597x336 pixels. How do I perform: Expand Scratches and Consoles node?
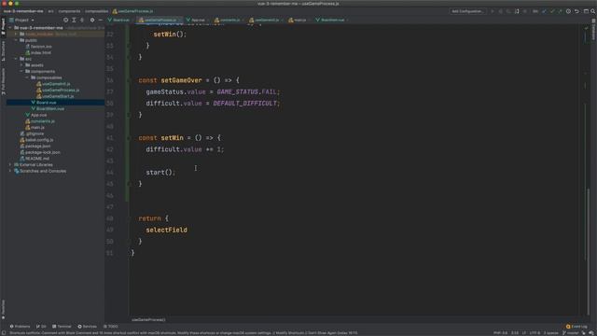[x=10, y=171]
